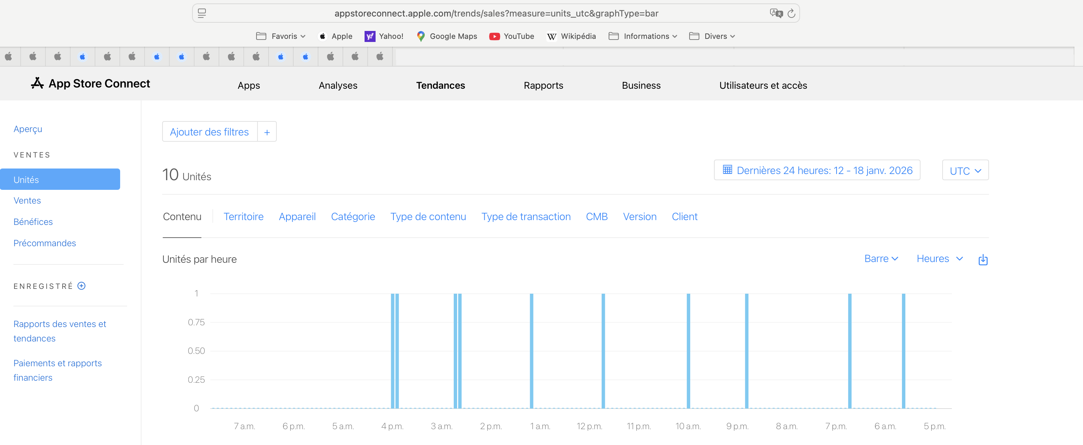Open Paiements et rapports financiers link

(57, 370)
